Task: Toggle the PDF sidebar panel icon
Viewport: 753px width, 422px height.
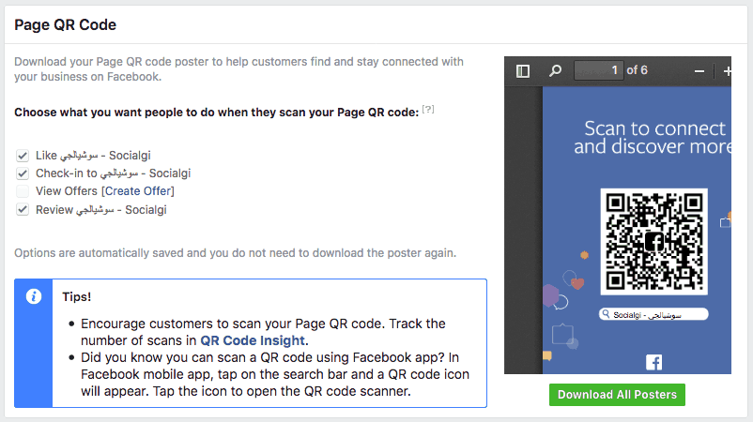Action: tap(522, 71)
